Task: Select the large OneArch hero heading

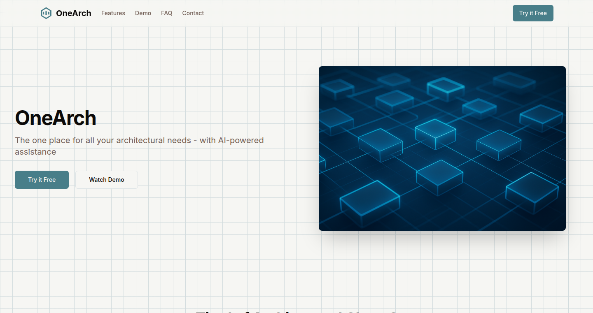Action: (56, 118)
